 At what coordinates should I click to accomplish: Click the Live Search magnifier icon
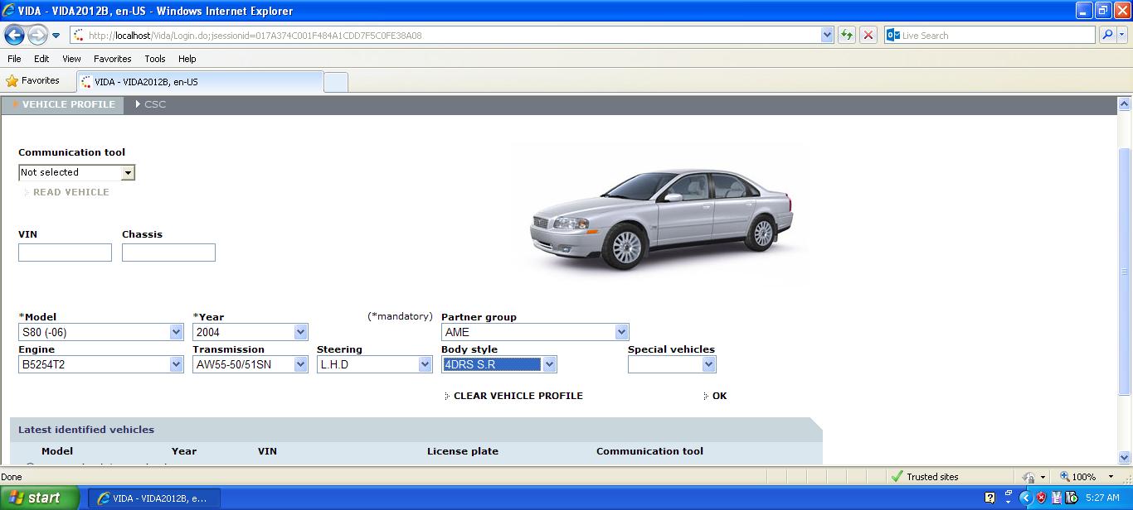[x=1107, y=35]
